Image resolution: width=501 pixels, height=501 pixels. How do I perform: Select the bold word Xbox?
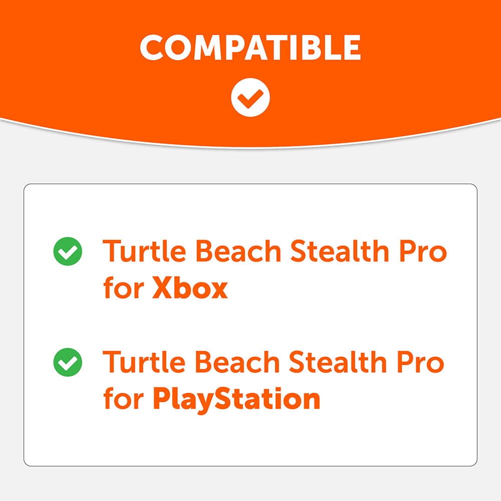tap(189, 288)
